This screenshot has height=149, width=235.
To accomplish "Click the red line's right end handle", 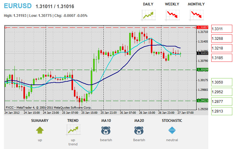I will coord(195,27).
